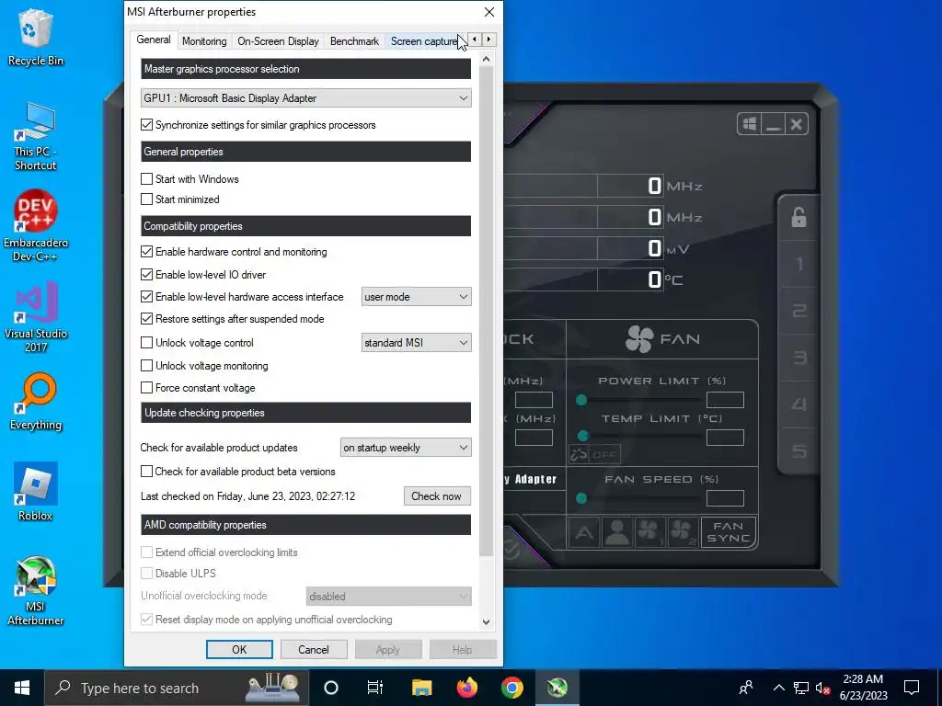Click the Afterburner apply checkmark icon
This screenshot has height=706, width=942.
tap(511, 549)
